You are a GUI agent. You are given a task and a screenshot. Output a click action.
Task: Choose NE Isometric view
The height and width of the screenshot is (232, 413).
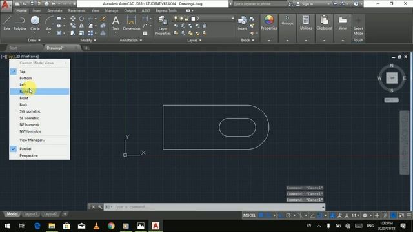[x=39, y=124]
